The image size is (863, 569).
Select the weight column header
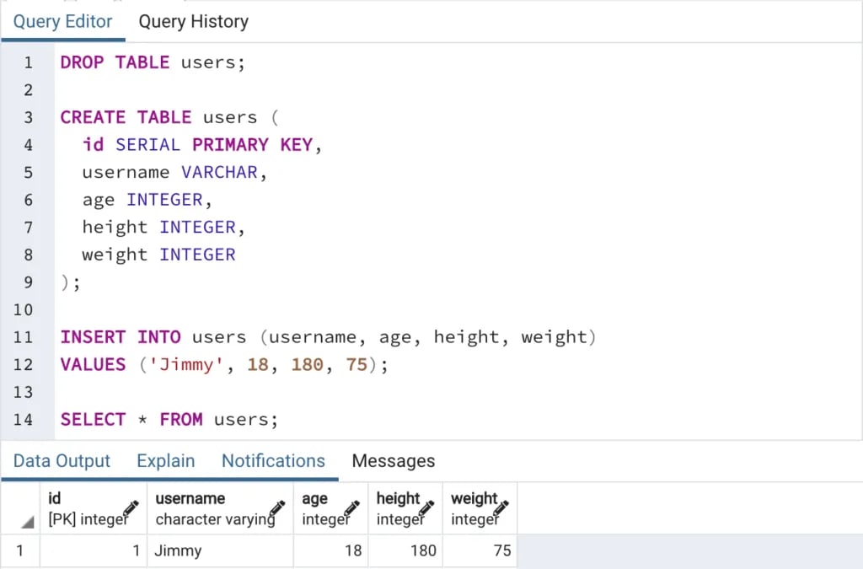pyautogui.click(x=480, y=508)
